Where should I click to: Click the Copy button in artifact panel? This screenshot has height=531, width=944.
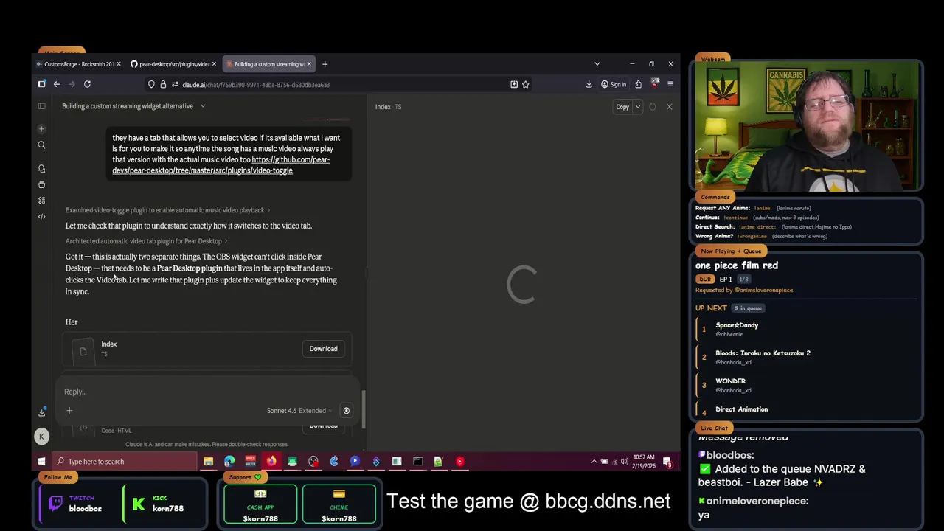coord(622,107)
